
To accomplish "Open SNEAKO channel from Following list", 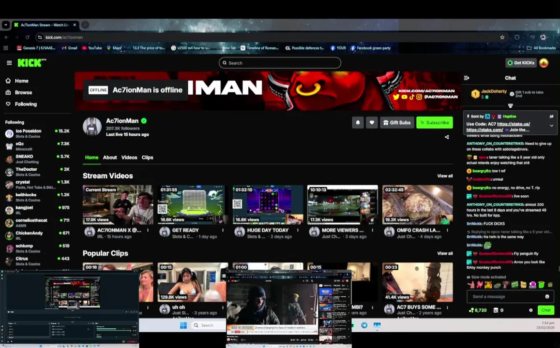I will pyautogui.click(x=37, y=159).
